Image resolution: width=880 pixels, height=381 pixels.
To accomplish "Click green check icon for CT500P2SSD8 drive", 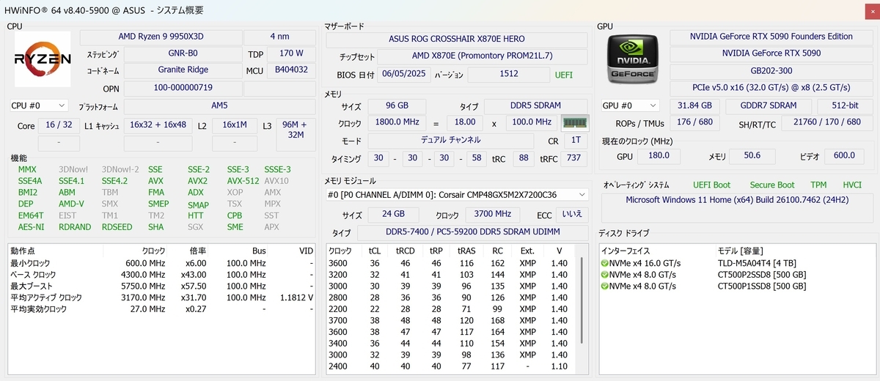I will pyautogui.click(x=604, y=274).
